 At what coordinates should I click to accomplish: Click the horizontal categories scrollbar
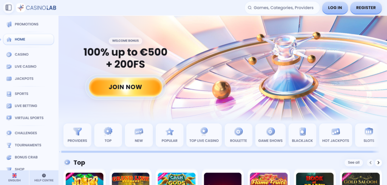[x=220, y=152]
